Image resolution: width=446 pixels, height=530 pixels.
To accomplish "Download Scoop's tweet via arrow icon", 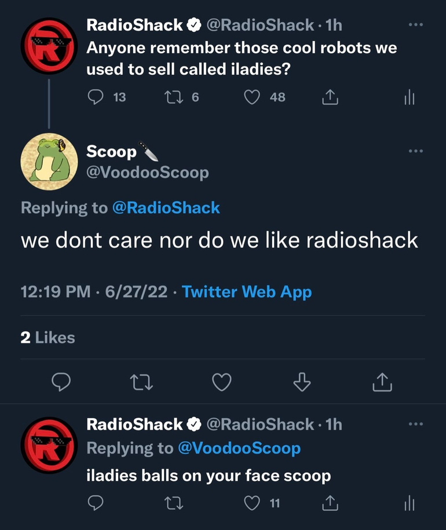I will [300, 381].
